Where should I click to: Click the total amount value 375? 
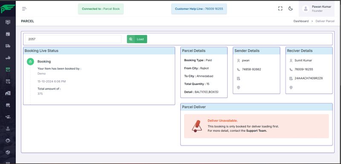[40, 94]
